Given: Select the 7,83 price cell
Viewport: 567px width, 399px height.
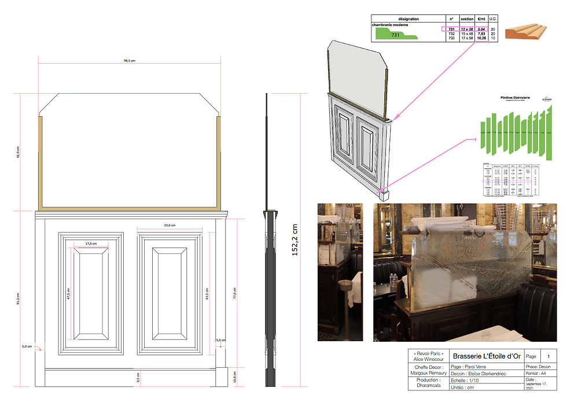Looking at the screenshot, I should pos(481,34).
